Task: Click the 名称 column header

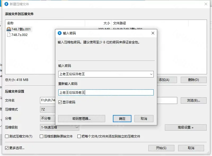Action: [x=45, y=23]
